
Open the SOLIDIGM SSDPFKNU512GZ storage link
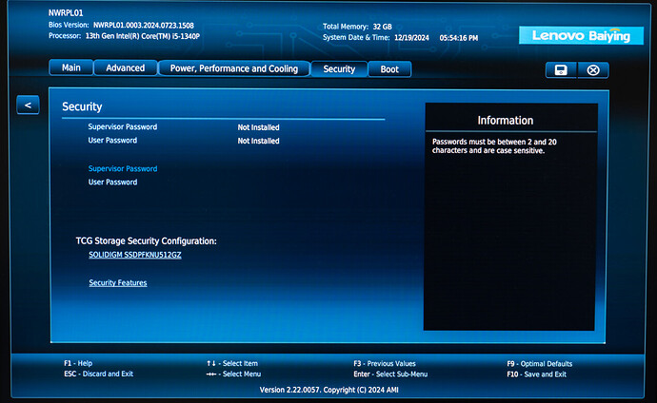134,255
